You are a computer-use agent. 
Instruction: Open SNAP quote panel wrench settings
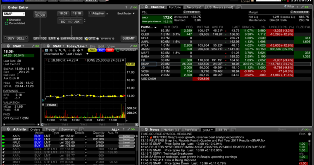tap(33, 46)
